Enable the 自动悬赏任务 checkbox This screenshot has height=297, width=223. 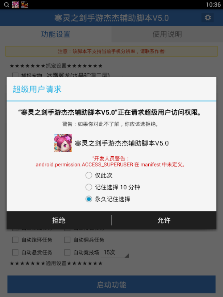(15, 252)
